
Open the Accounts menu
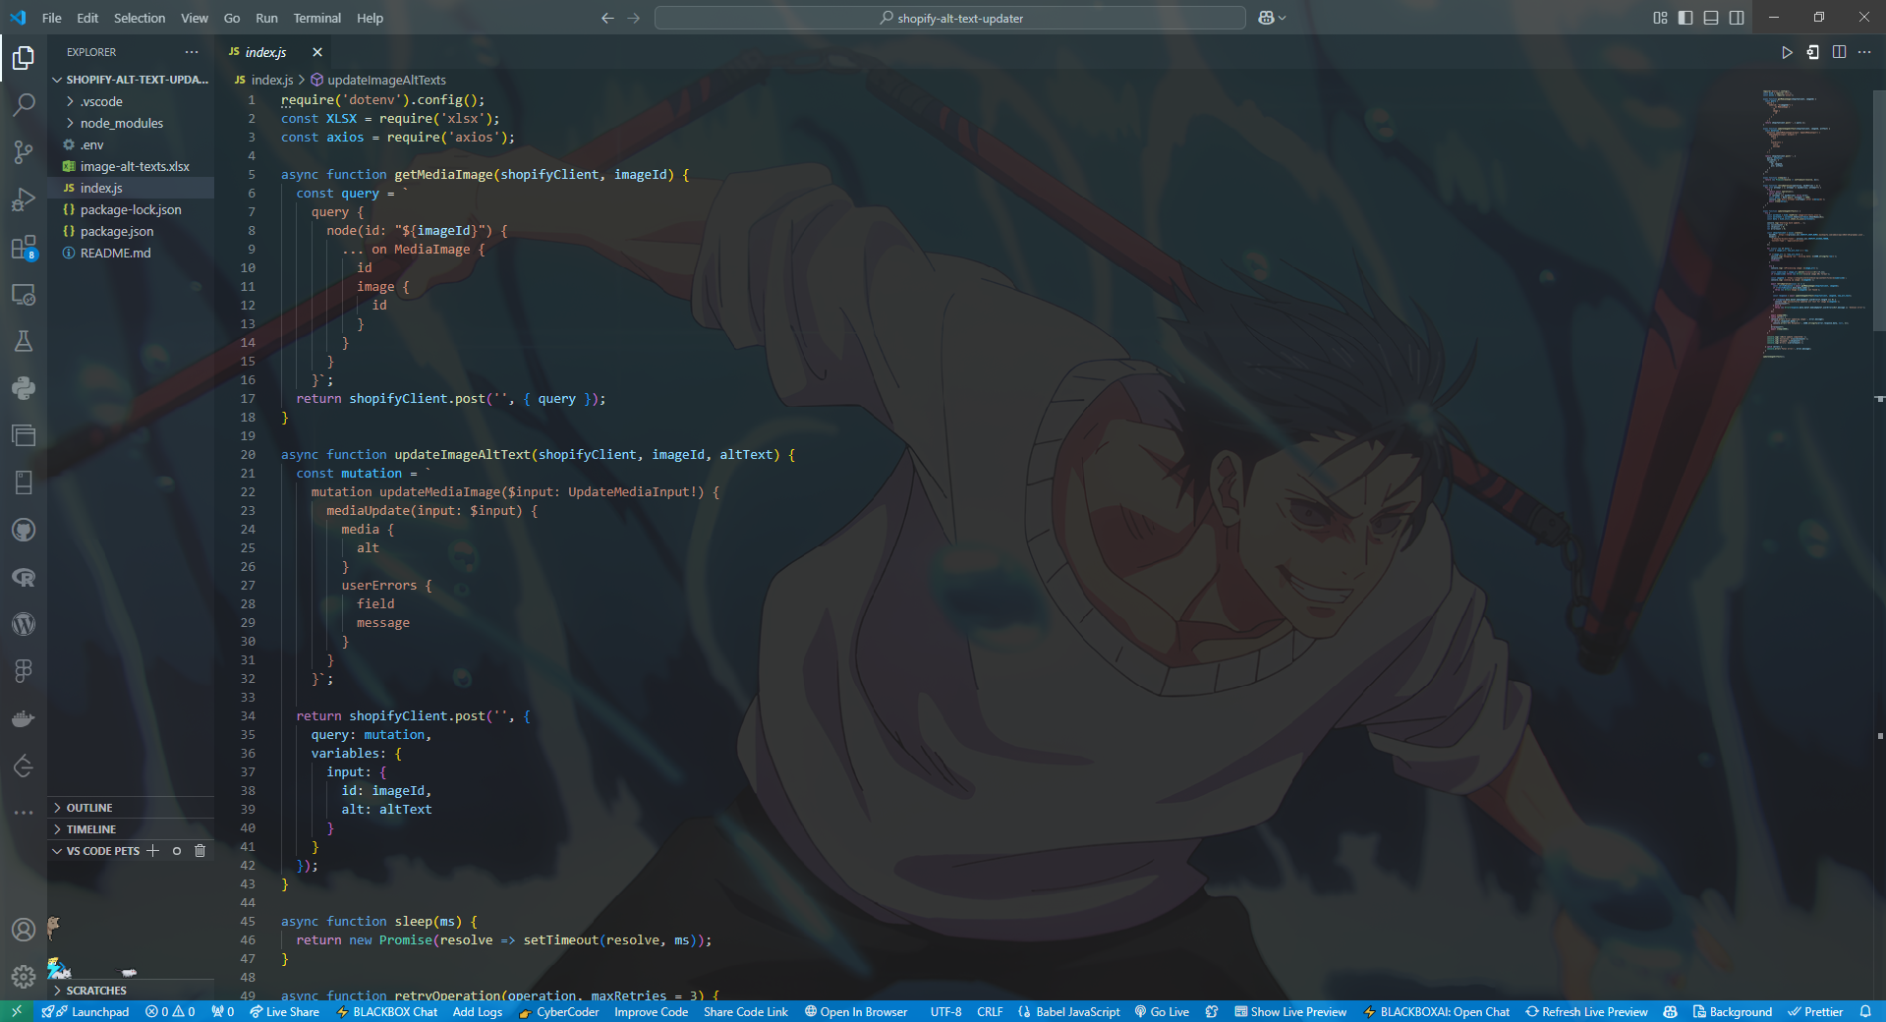point(24,930)
